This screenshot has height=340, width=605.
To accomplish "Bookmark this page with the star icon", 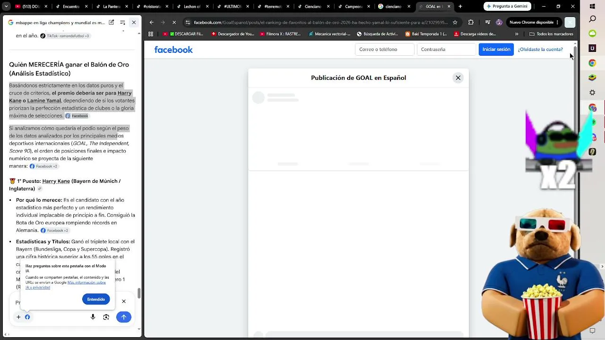I will (455, 22).
